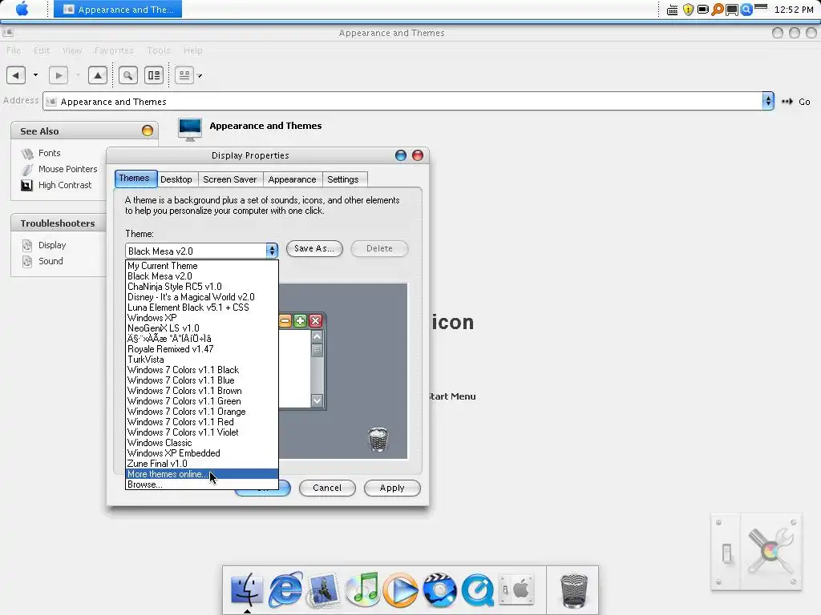Select More themes online entry

coord(201,474)
